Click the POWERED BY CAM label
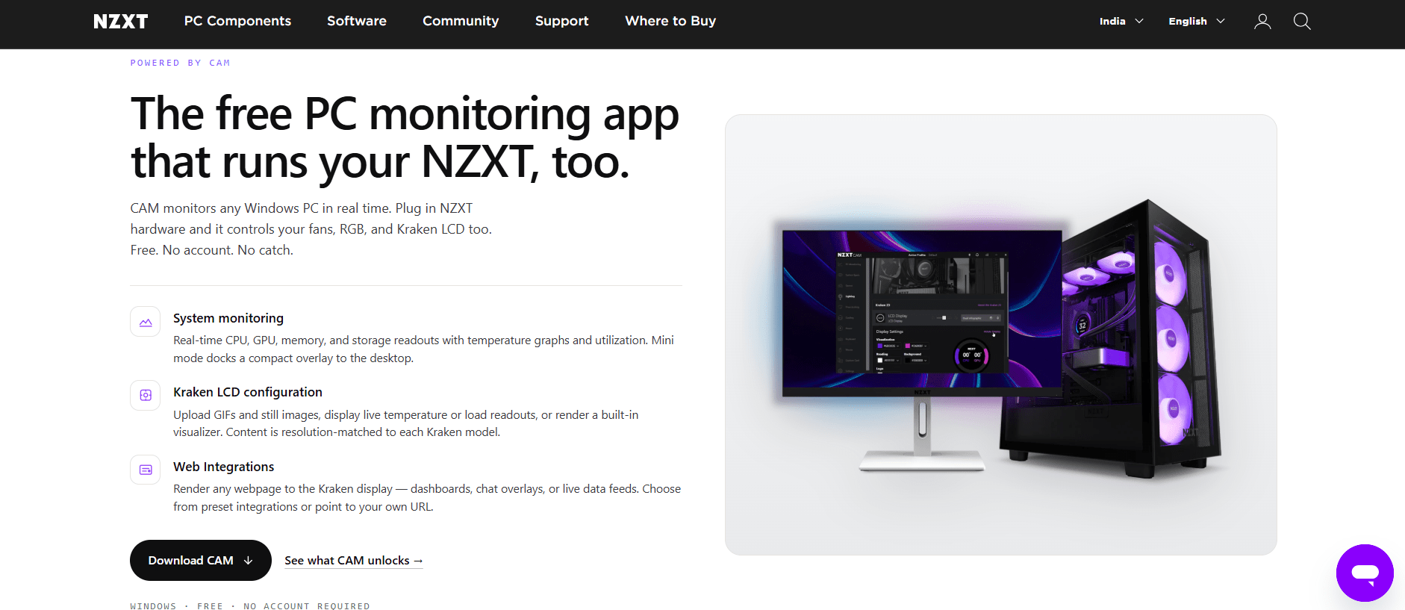1405x610 pixels. (x=180, y=63)
